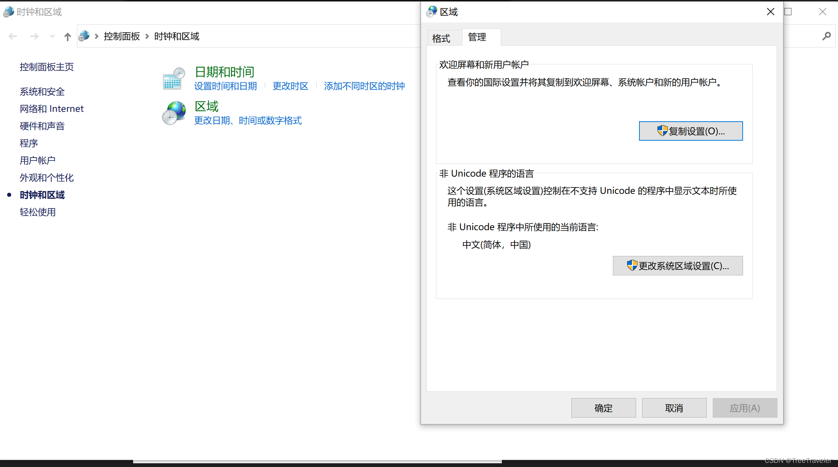Click the Date and Time calendar clock icon
This screenshot has height=467, width=838.
[174, 79]
